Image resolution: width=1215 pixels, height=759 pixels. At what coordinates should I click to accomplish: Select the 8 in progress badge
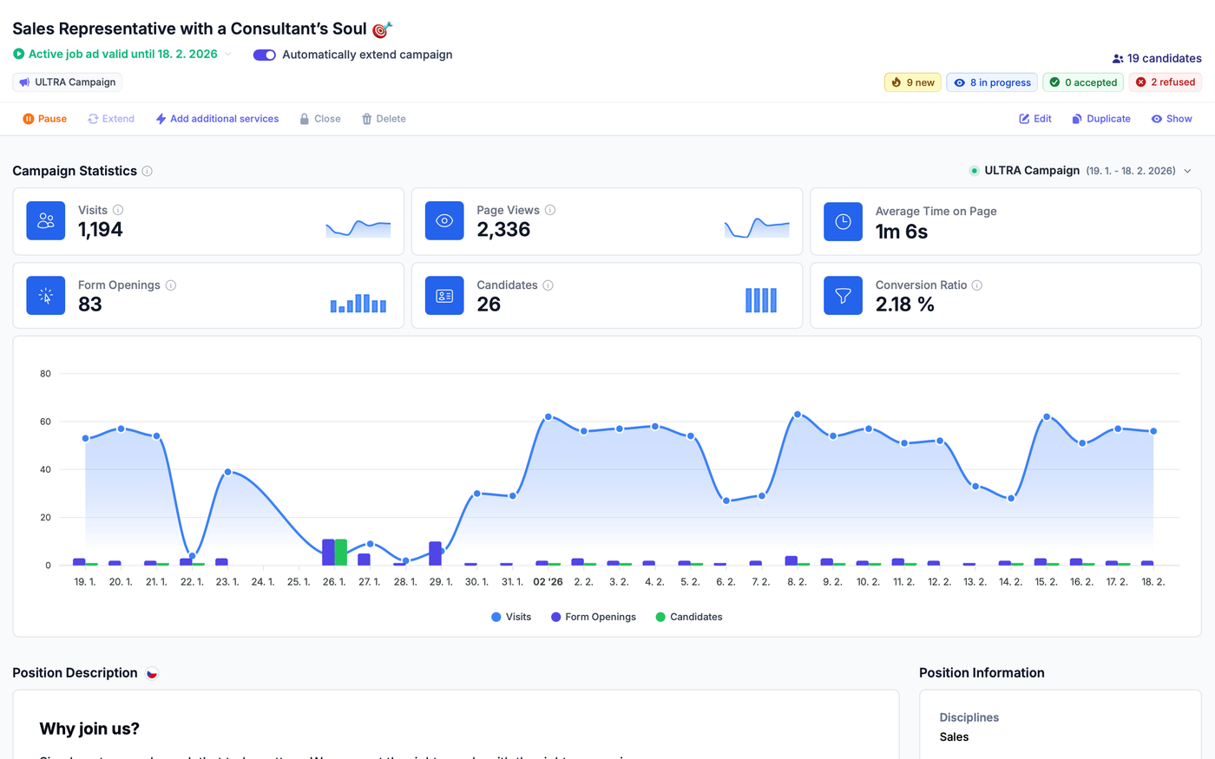coord(991,82)
